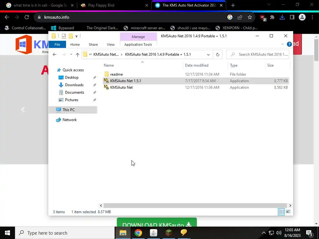Click Explorer horizontal scrollbar right arrow

[x=290, y=205]
